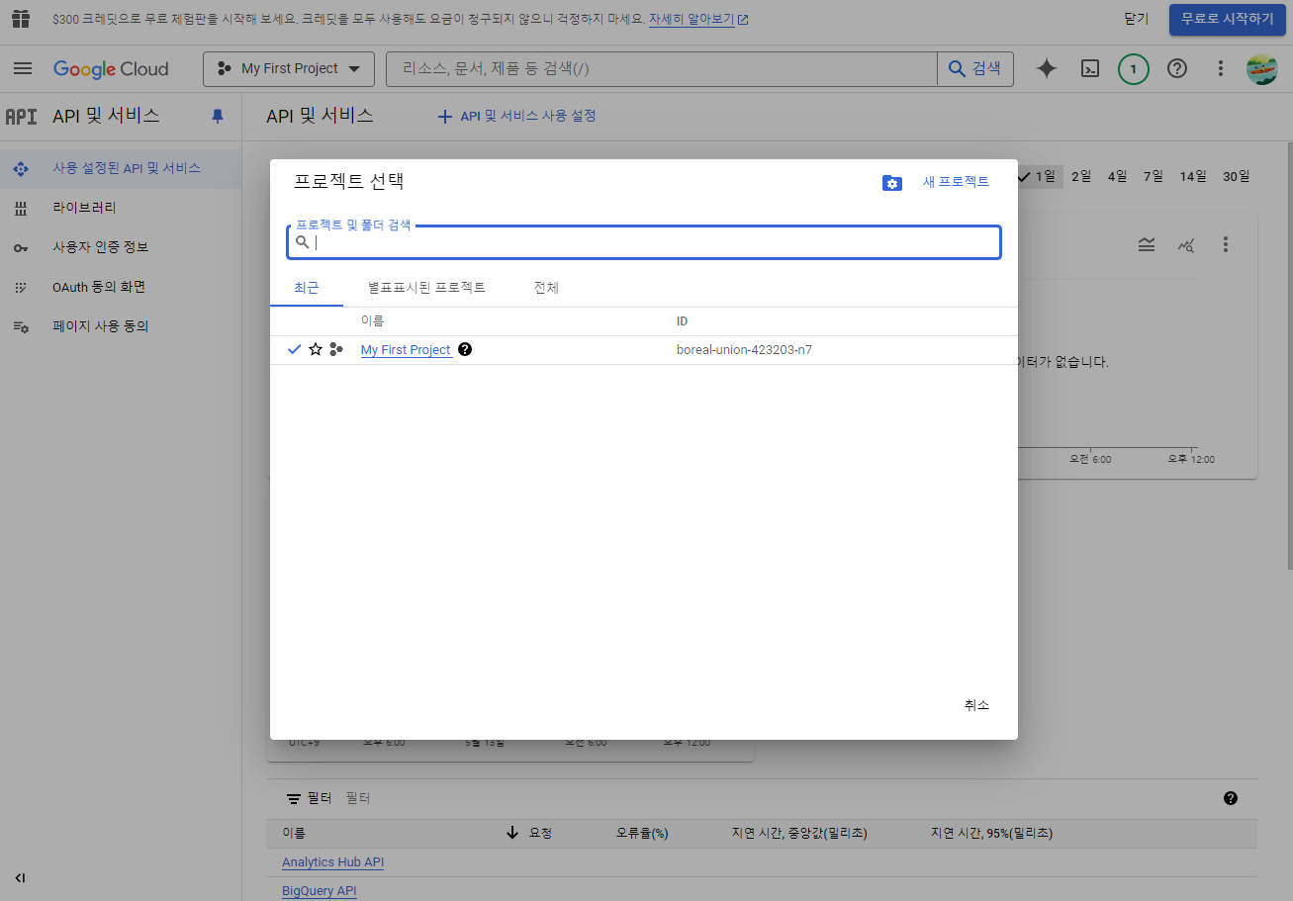Image resolution: width=1293 pixels, height=901 pixels.
Task: Click the explore metrics chart icon
Action: (x=1185, y=243)
